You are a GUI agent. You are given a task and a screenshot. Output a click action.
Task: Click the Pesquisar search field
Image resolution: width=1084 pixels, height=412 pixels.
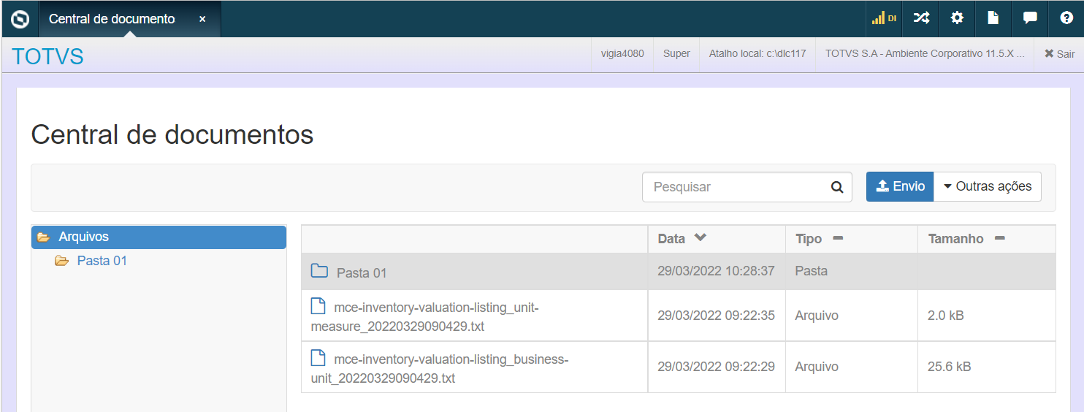[x=734, y=187]
